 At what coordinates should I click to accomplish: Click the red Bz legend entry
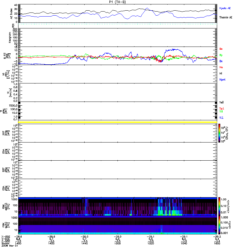click(221, 49)
